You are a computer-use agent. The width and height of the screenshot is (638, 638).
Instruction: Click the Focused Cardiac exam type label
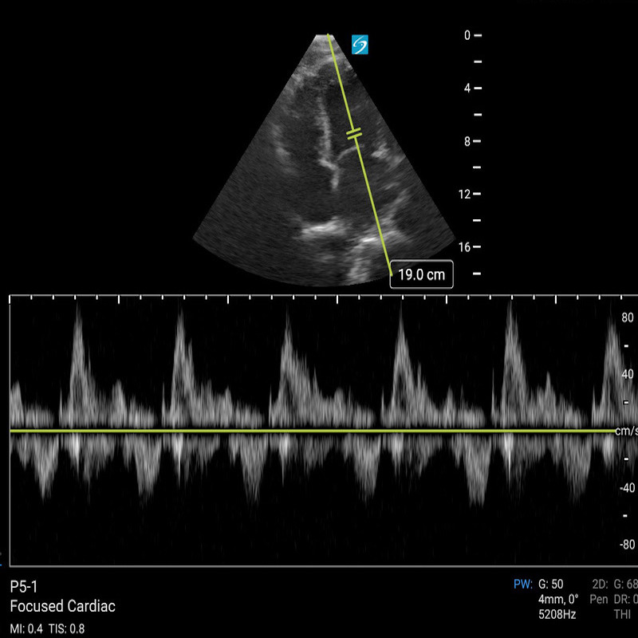click(63, 606)
